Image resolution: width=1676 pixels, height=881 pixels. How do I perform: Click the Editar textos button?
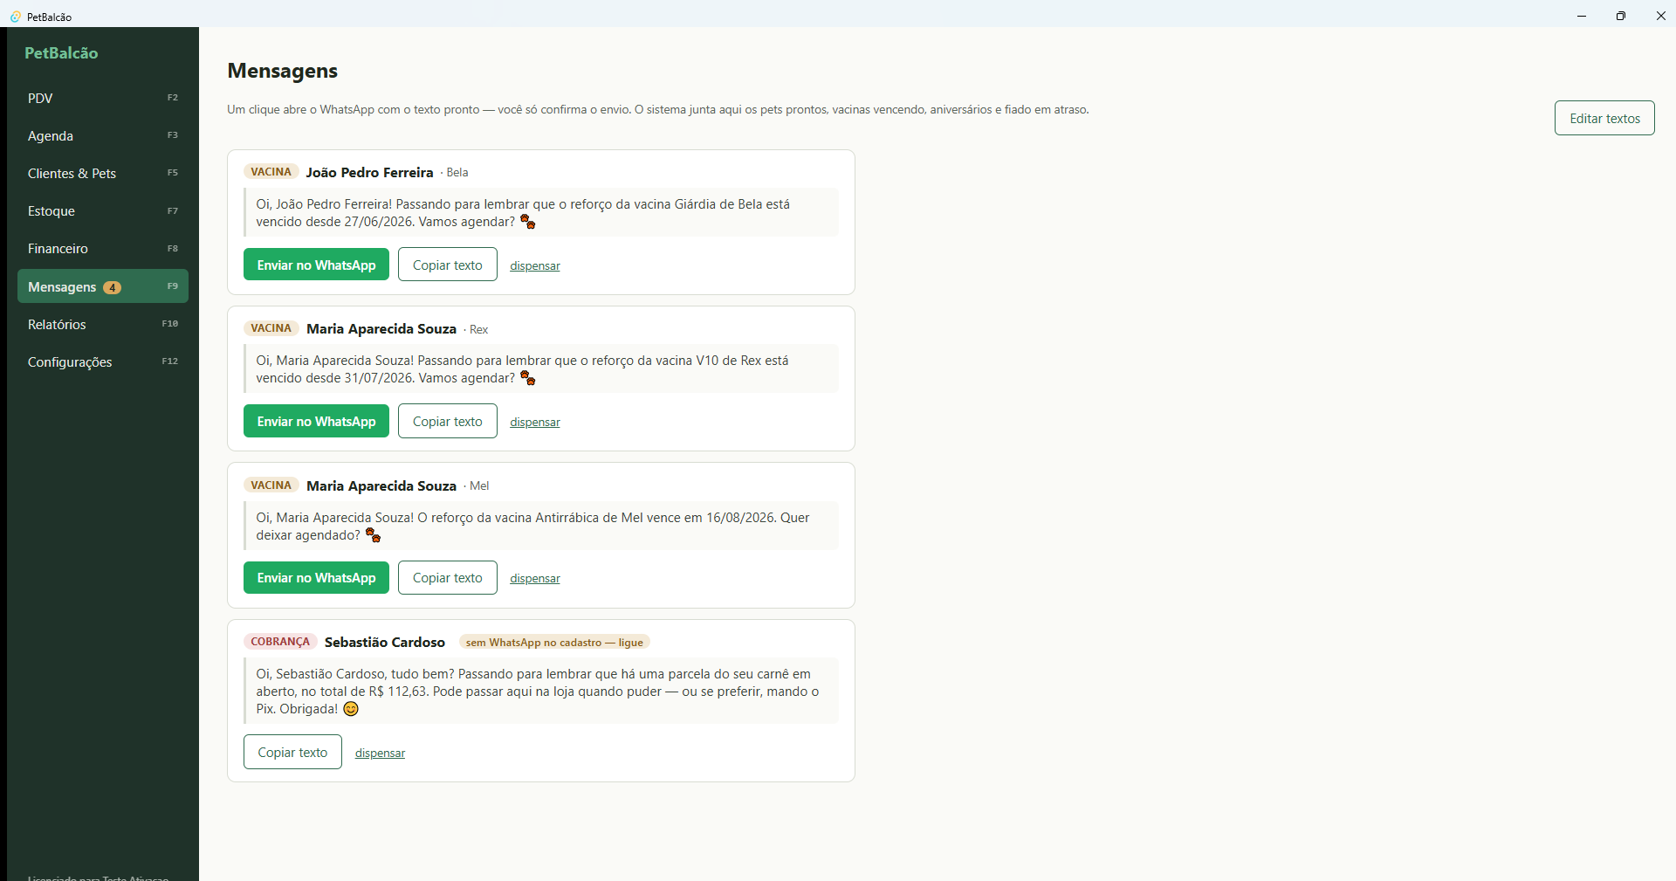point(1604,118)
